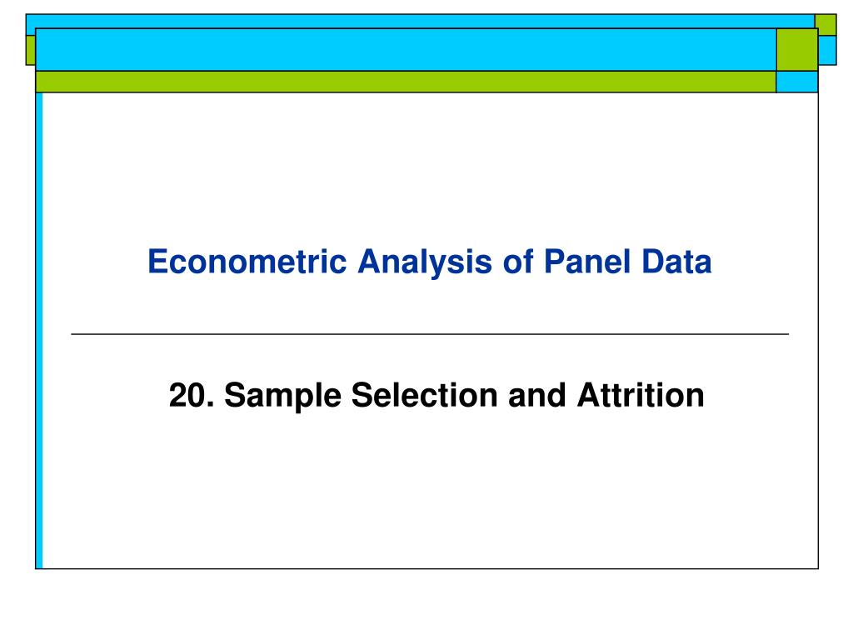Select the word "Sample" in the subtitle

[283, 396]
